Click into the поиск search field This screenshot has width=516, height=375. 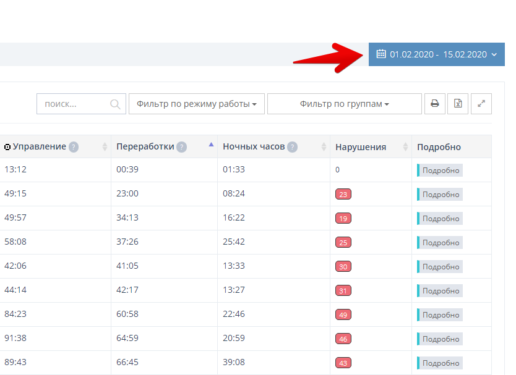click(73, 104)
